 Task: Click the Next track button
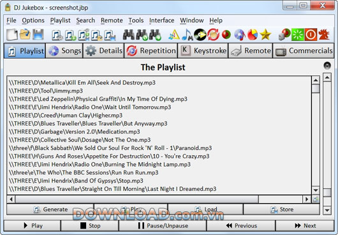point(305,225)
